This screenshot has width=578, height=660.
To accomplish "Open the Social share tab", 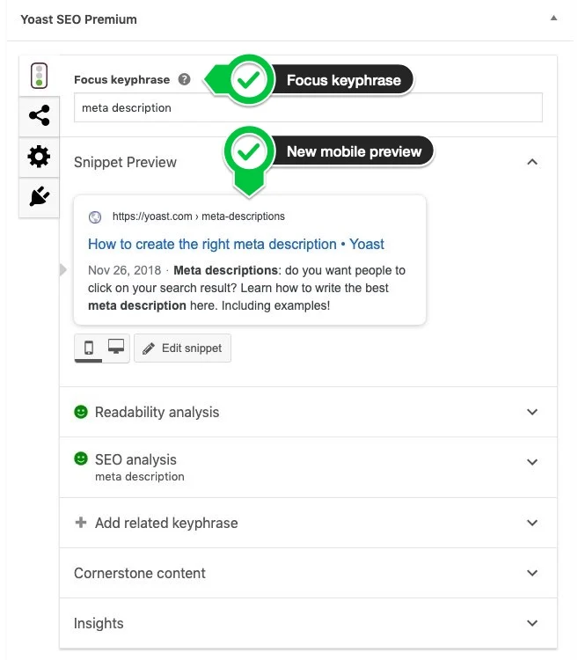I will [39, 115].
